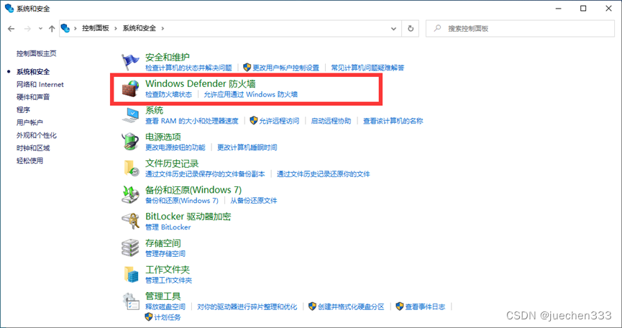Click 管理工作文件夹 link
The width and height of the screenshot is (622, 328).
point(168,281)
